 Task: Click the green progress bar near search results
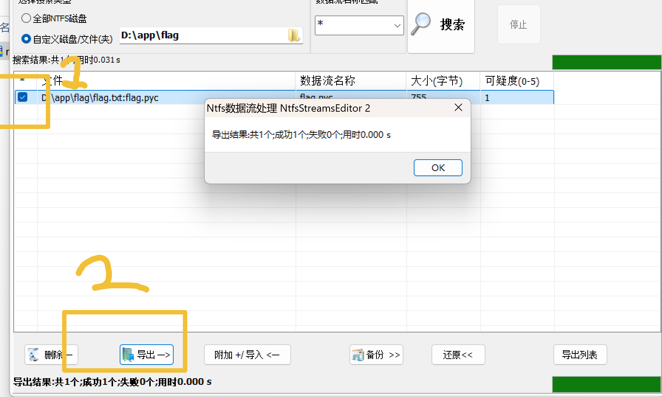pos(607,62)
